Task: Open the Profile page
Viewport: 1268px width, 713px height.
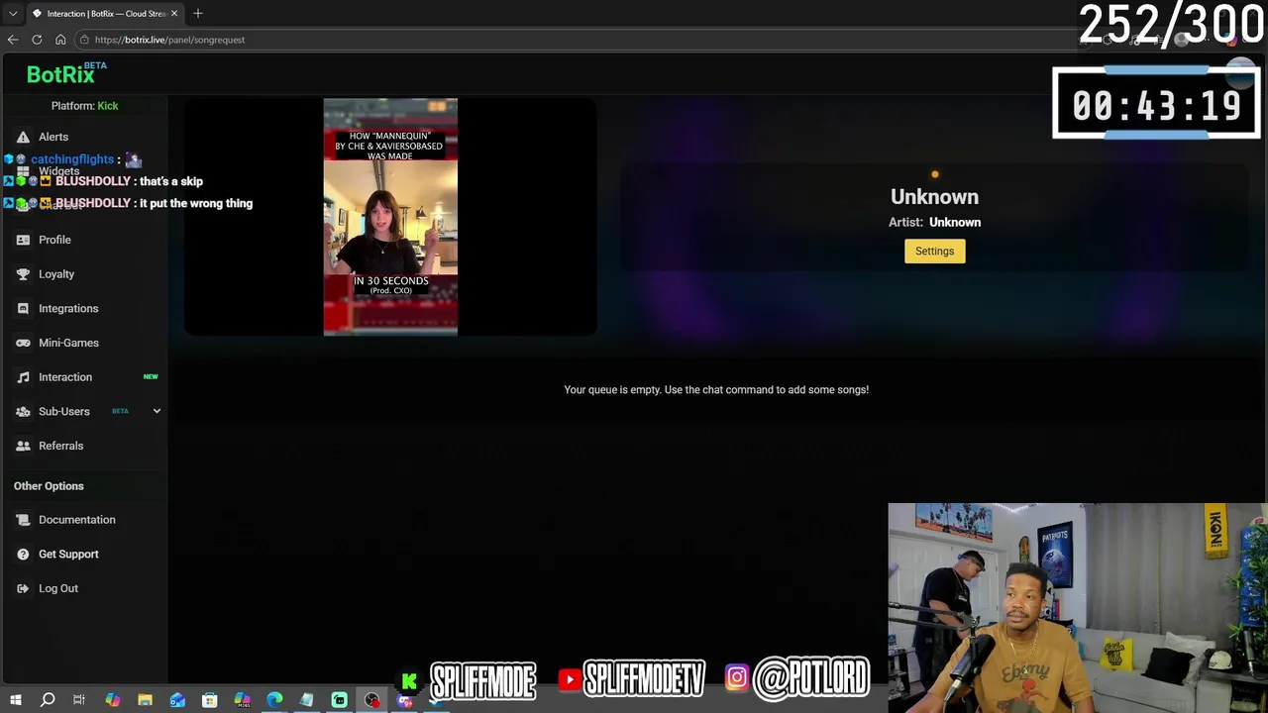Action: click(54, 240)
